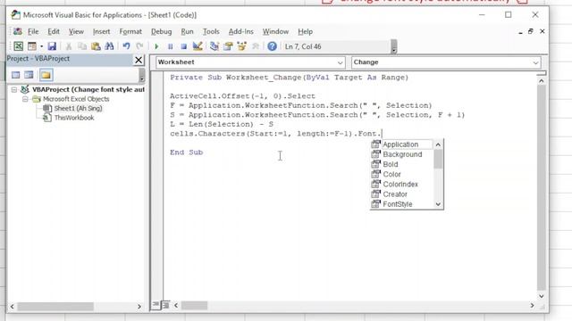Choose ColorIndex from autocomplete list
This screenshot has height=321, width=572.
click(x=401, y=185)
